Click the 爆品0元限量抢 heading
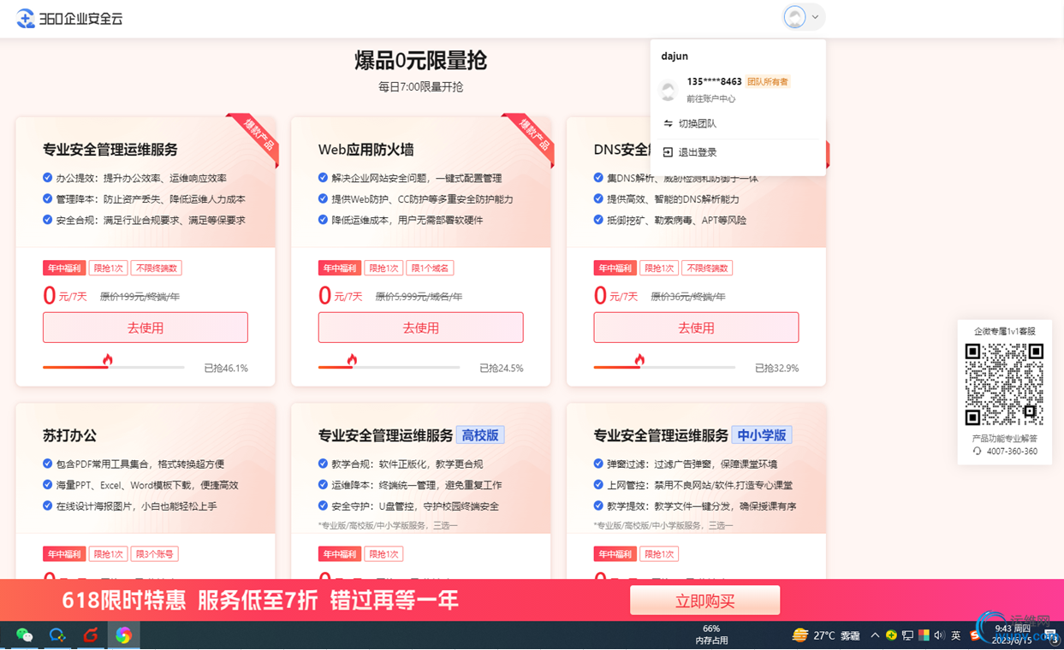The width and height of the screenshot is (1064, 650). (421, 61)
